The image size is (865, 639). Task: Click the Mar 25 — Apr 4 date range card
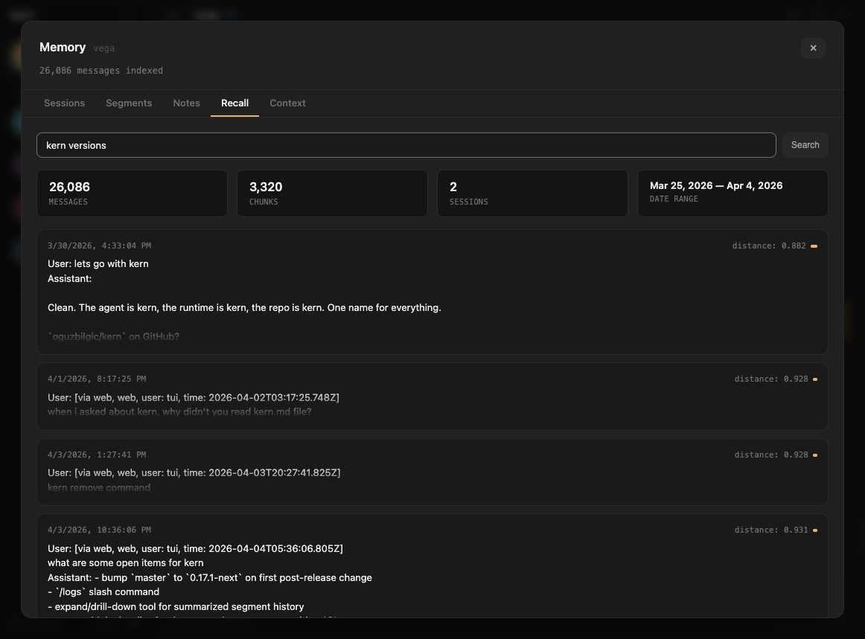point(732,193)
